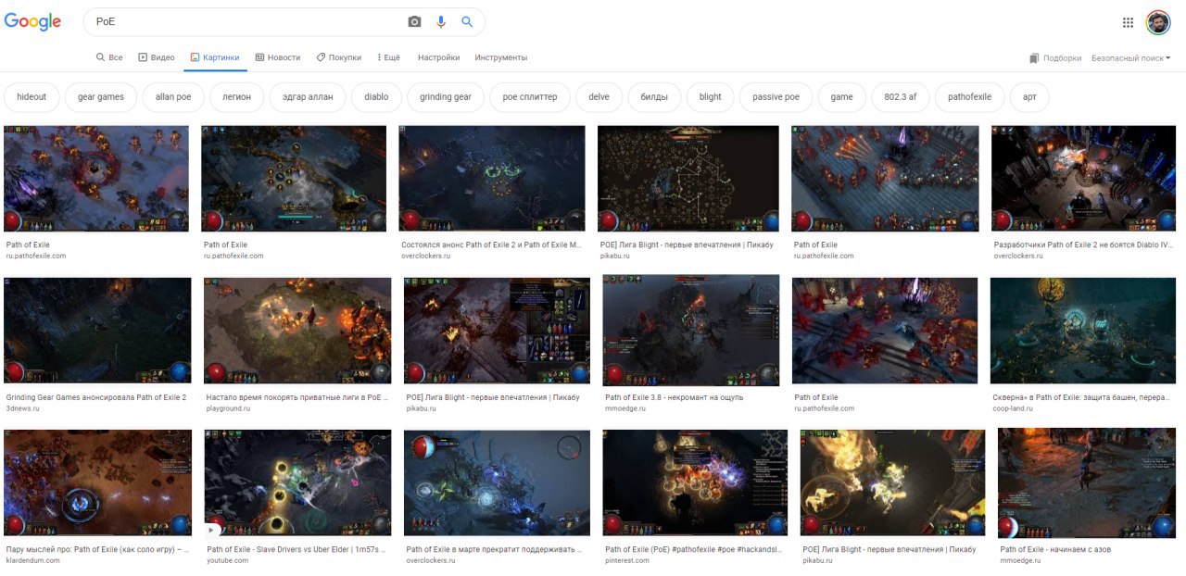Open 'Скверна в Path of Exile' link

pyautogui.click(x=1082, y=397)
